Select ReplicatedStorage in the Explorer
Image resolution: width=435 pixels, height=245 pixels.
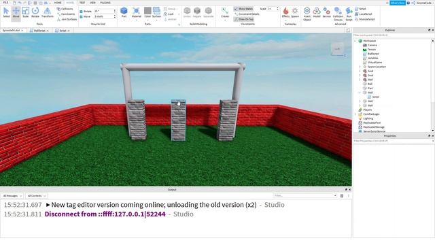(x=374, y=127)
